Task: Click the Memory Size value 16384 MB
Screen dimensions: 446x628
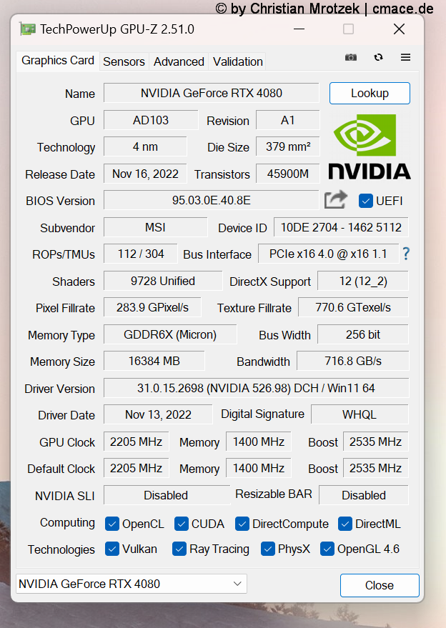Action: (154, 361)
